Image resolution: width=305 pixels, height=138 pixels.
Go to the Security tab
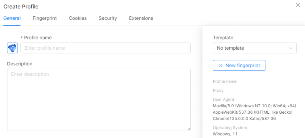(108, 18)
